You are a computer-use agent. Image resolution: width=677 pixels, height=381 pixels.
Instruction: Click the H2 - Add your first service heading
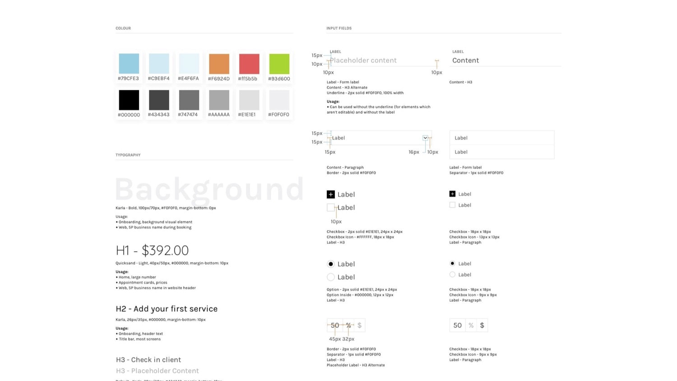167,309
